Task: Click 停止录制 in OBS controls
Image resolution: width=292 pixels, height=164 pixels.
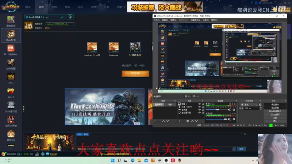Action: pos(275,108)
